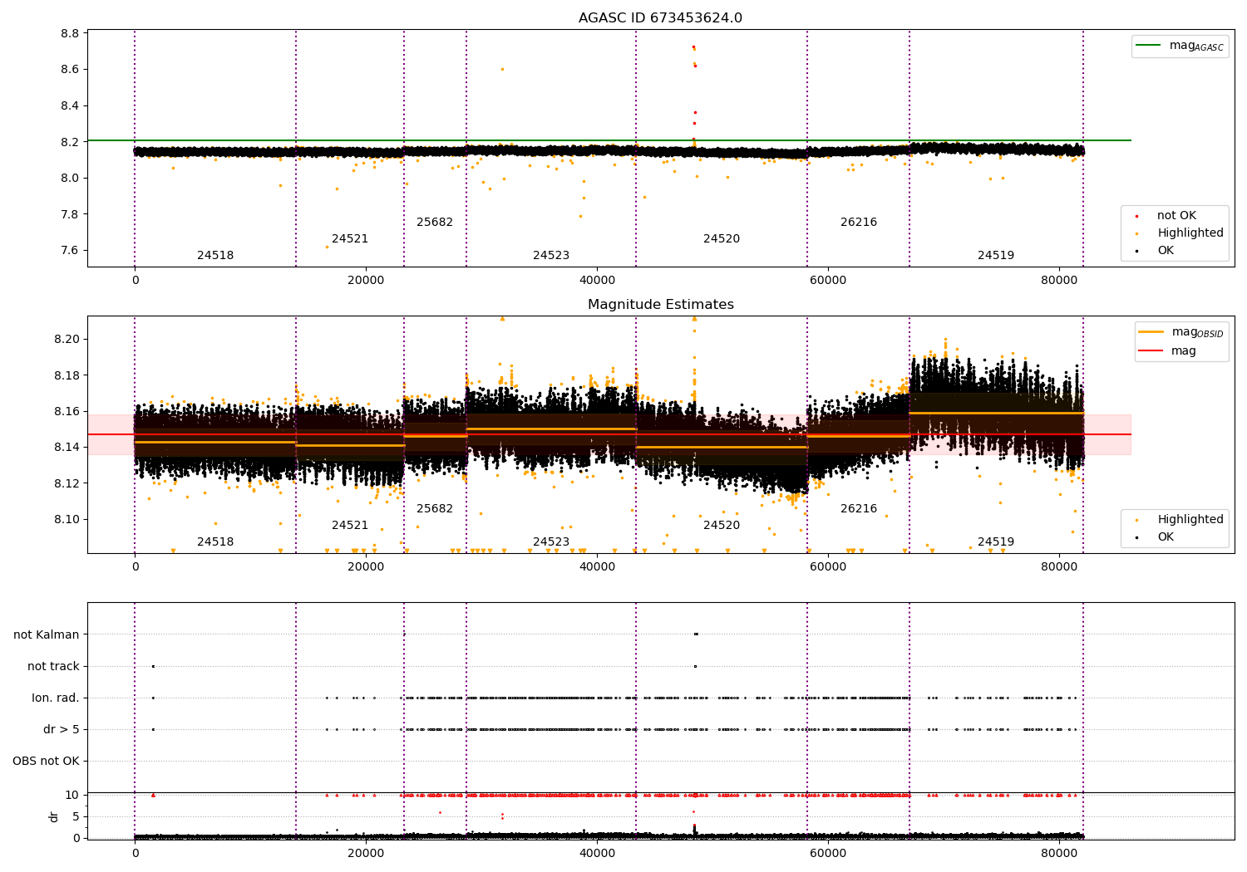Image resolution: width=1247 pixels, height=872 pixels.
Task: Click obsid label 24518 in Magnitude Estimates plot
Action: pyautogui.click(x=215, y=542)
